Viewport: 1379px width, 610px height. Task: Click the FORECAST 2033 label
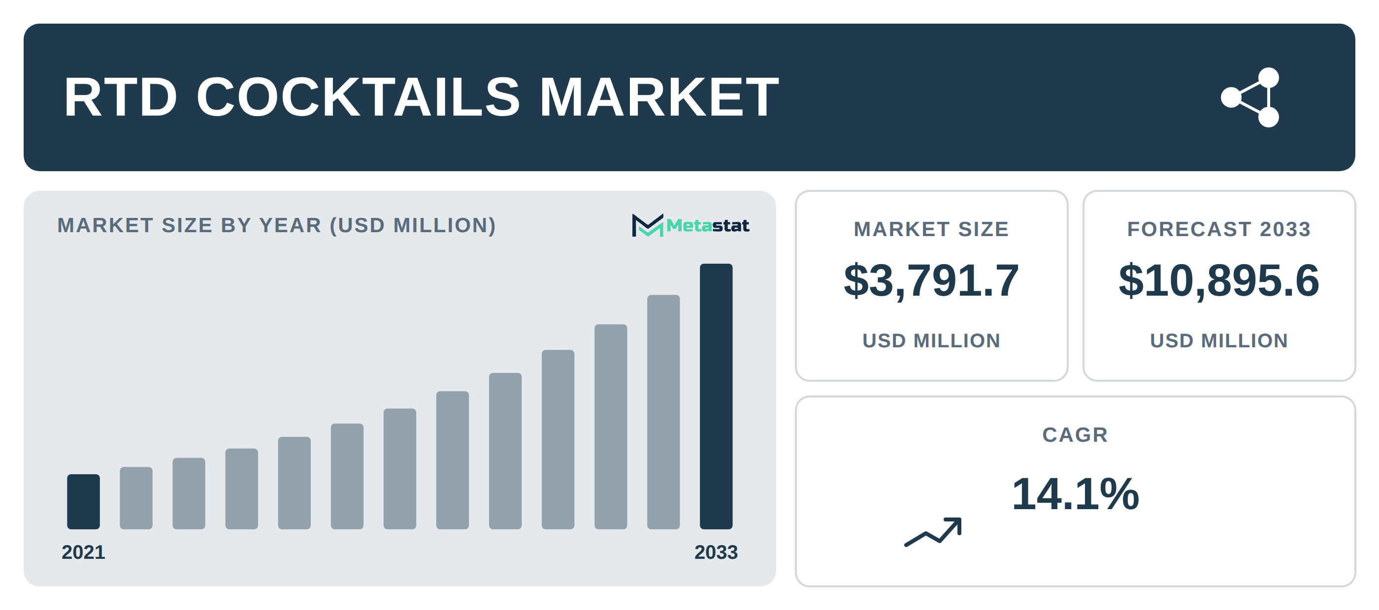[1219, 229]
